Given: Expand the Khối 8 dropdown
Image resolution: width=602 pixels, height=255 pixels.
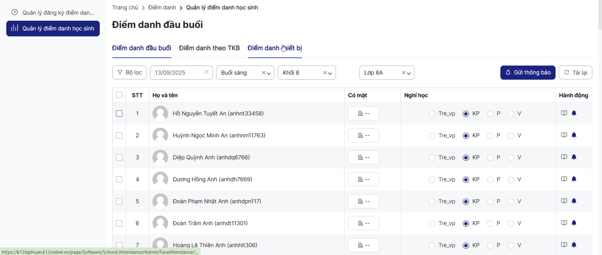Looking at the screenshot, I should pos(330,73).
